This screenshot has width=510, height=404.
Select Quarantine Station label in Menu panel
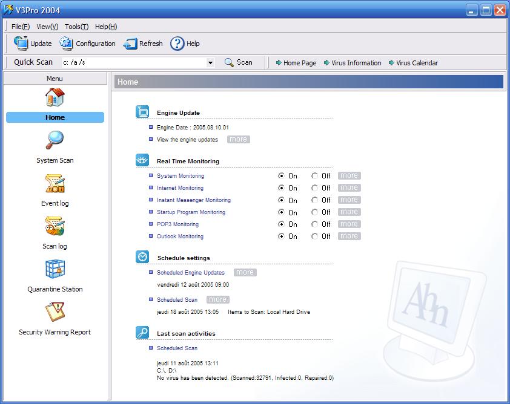[x=55, y=289]
